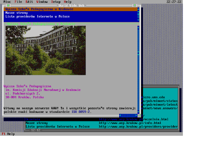This screenshot has width=209, height=157.
Task: Select 'Nasze strony' in the history list
Action: tap(71, 13)
